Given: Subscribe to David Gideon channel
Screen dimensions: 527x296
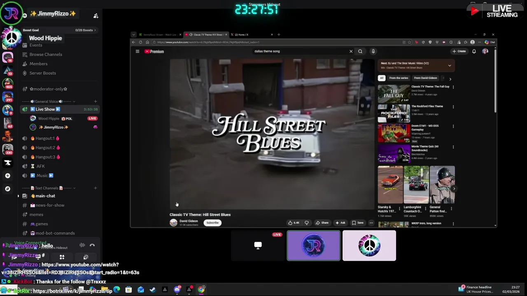Looking at the screenshot, I should [x=212, y=223].
